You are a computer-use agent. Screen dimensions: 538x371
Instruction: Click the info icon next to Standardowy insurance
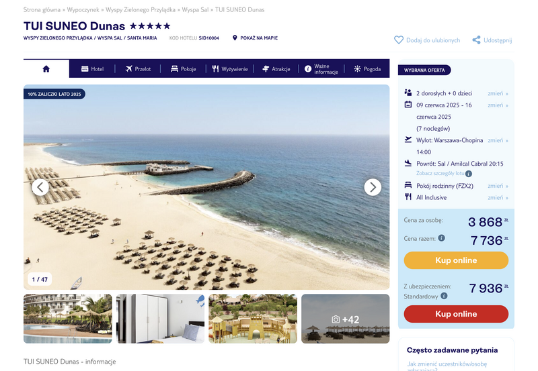pos(444,296)
